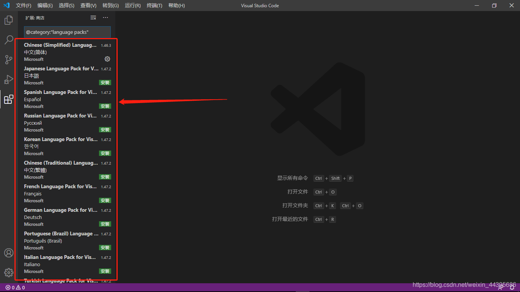
Task: Click the 1.46.3 version number
Action: [106, 45]
